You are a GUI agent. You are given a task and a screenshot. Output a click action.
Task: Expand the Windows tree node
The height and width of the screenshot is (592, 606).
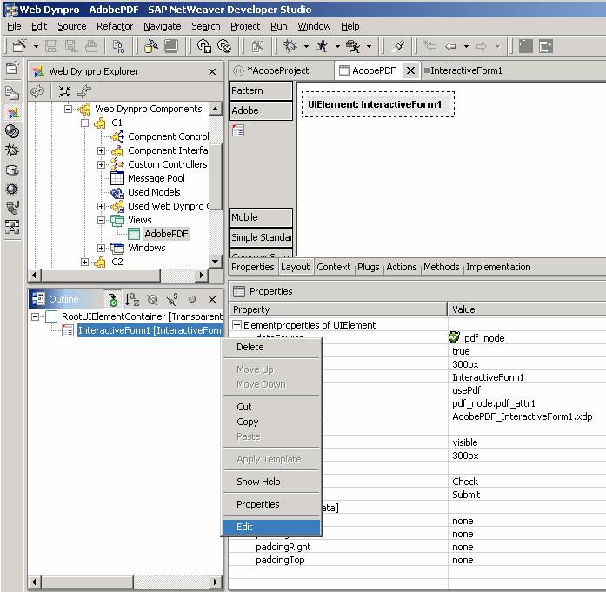[102, 248]
